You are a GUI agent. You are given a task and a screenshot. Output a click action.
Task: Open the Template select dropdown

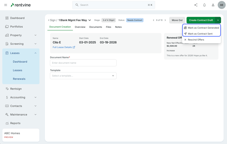click(83, 76)
